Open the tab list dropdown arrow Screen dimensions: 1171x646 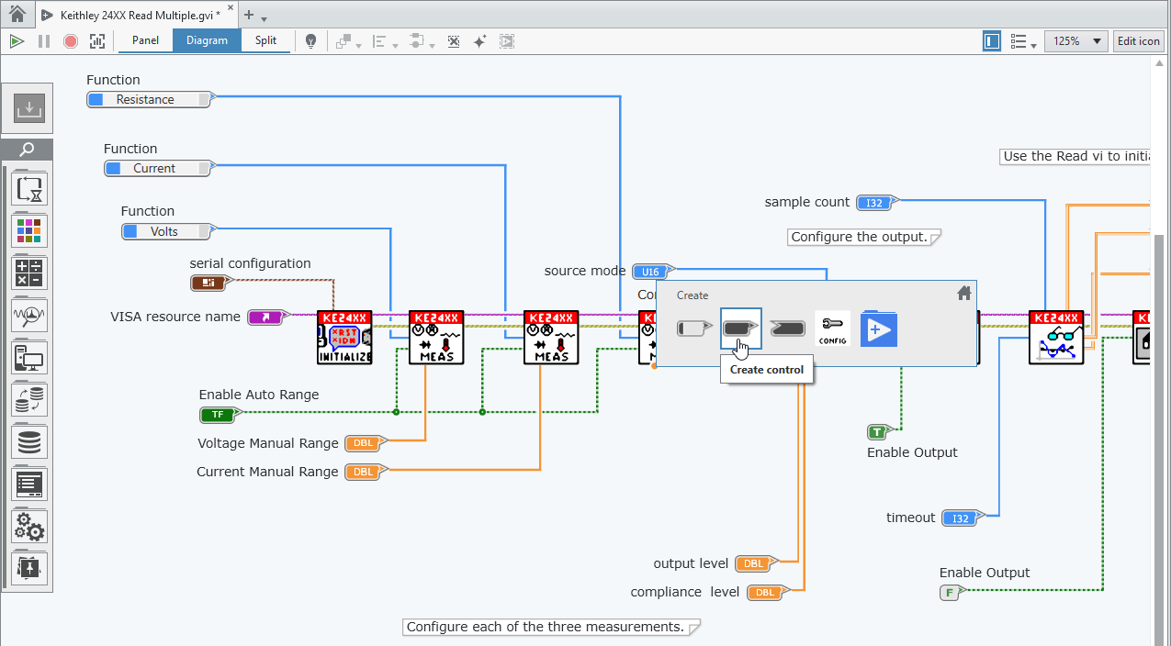click(x=265, y=17)
